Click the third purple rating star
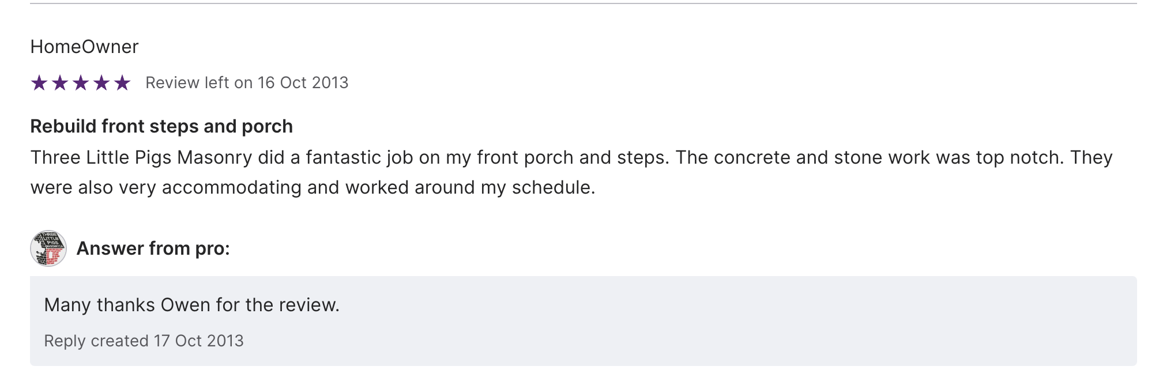This screenshot has height=370, width=1159. coord(81,83)
